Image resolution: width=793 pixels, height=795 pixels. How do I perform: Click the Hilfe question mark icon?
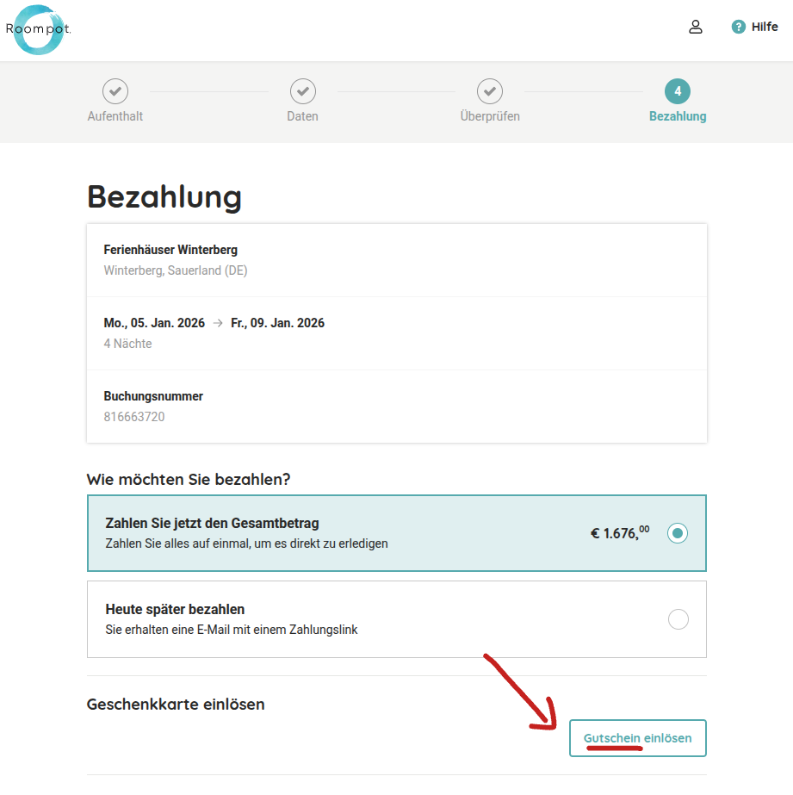738,27
